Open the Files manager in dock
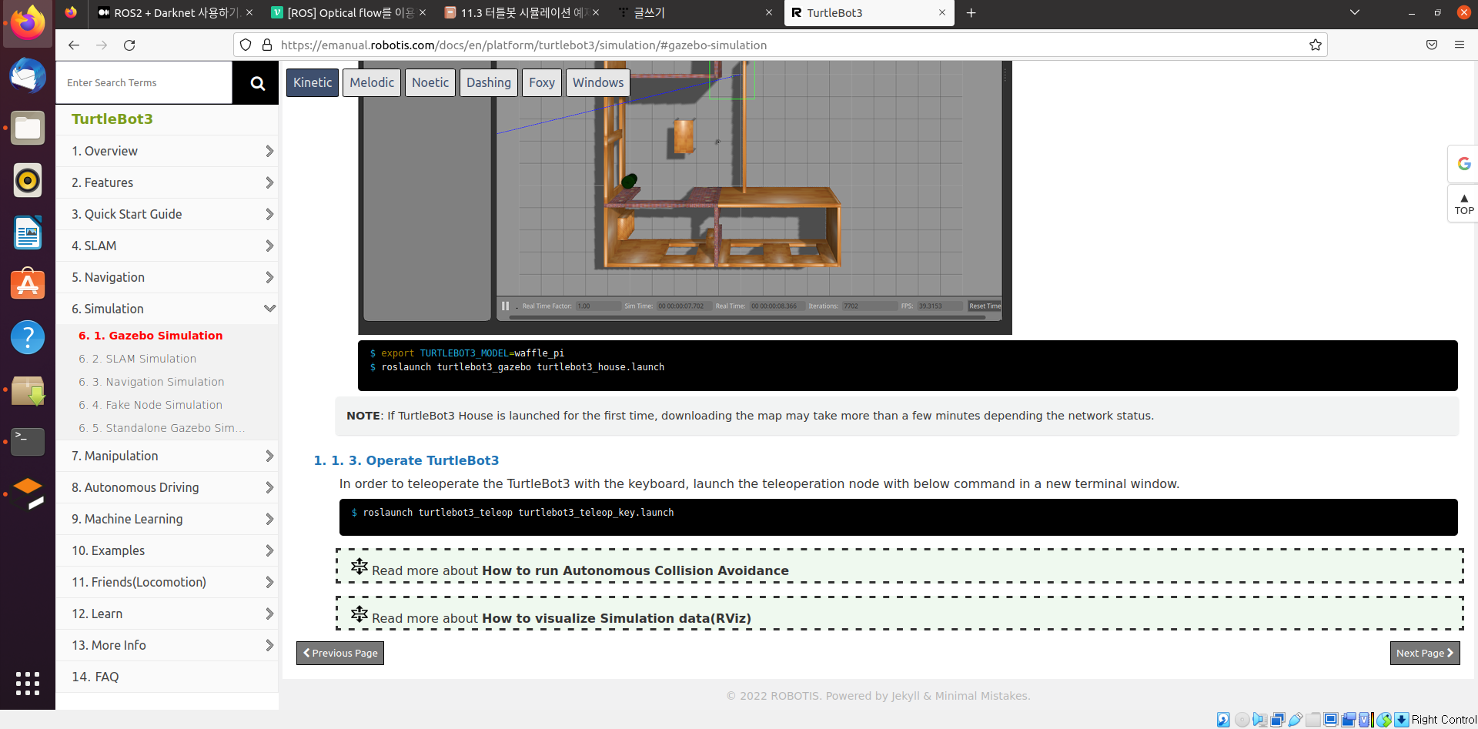This screenshot has height=729, width=1478. (x=28, y=128)
